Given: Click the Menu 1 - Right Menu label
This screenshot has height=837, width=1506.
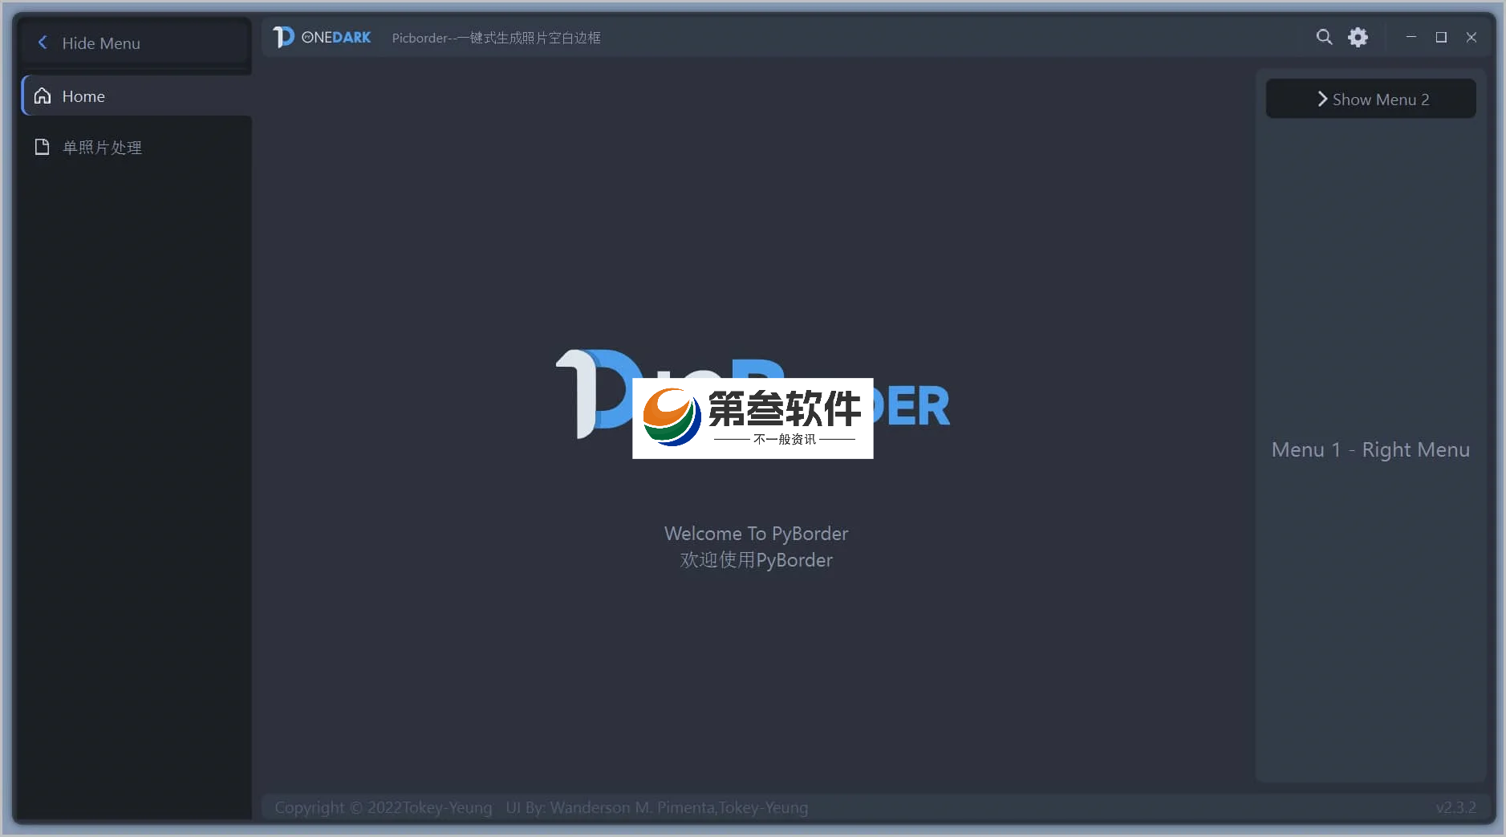Looking at the screenshot, I should click(x=1370, y=449).
